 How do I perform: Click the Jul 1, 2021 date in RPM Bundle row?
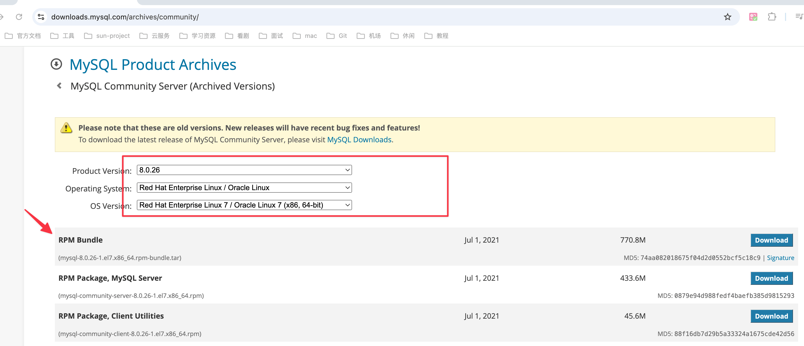482,240
